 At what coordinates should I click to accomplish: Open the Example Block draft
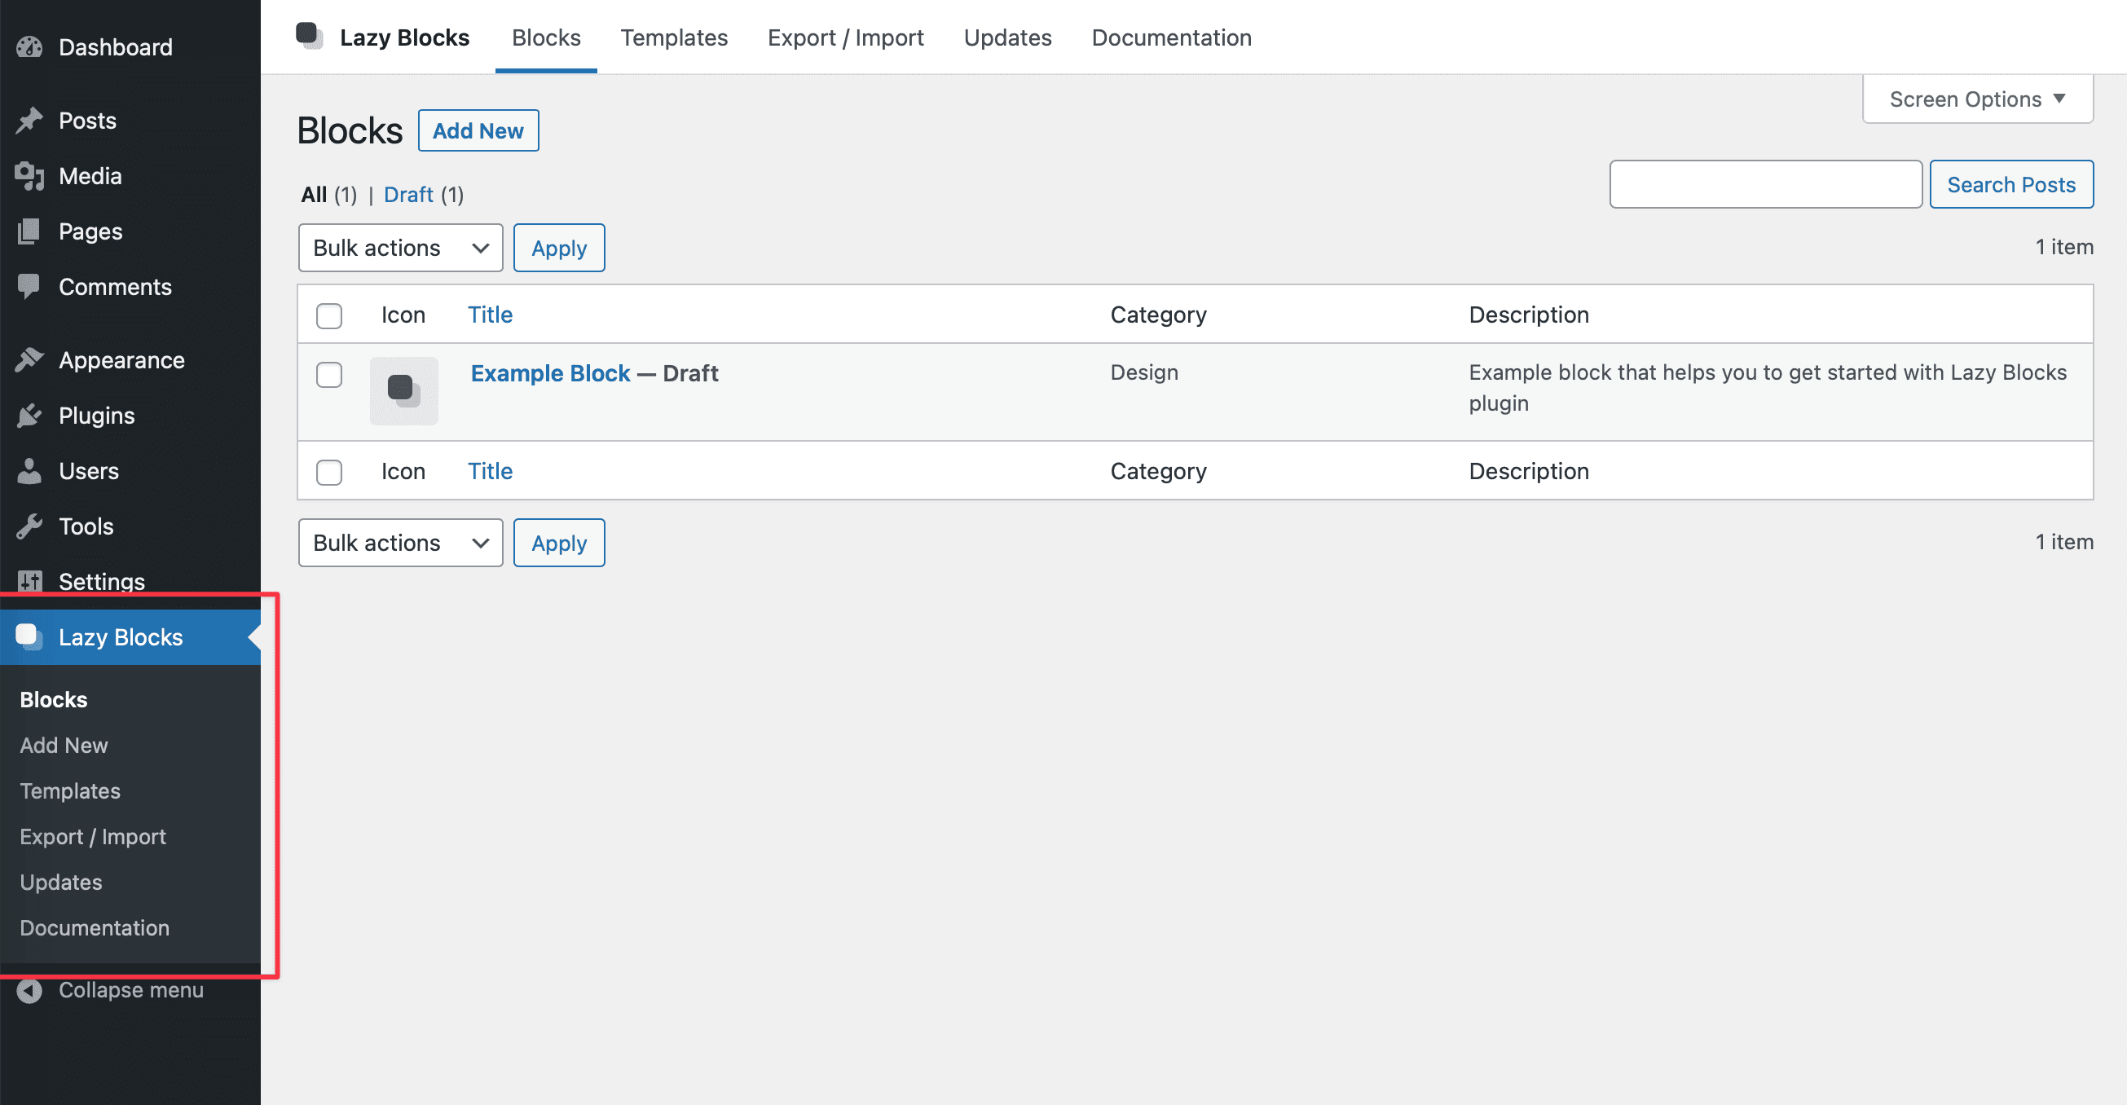tap(549, 372)
